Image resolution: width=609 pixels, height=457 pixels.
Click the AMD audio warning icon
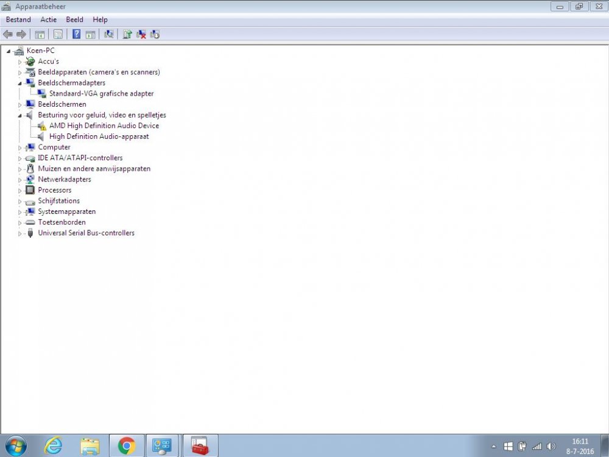click(x=41, y=126)
